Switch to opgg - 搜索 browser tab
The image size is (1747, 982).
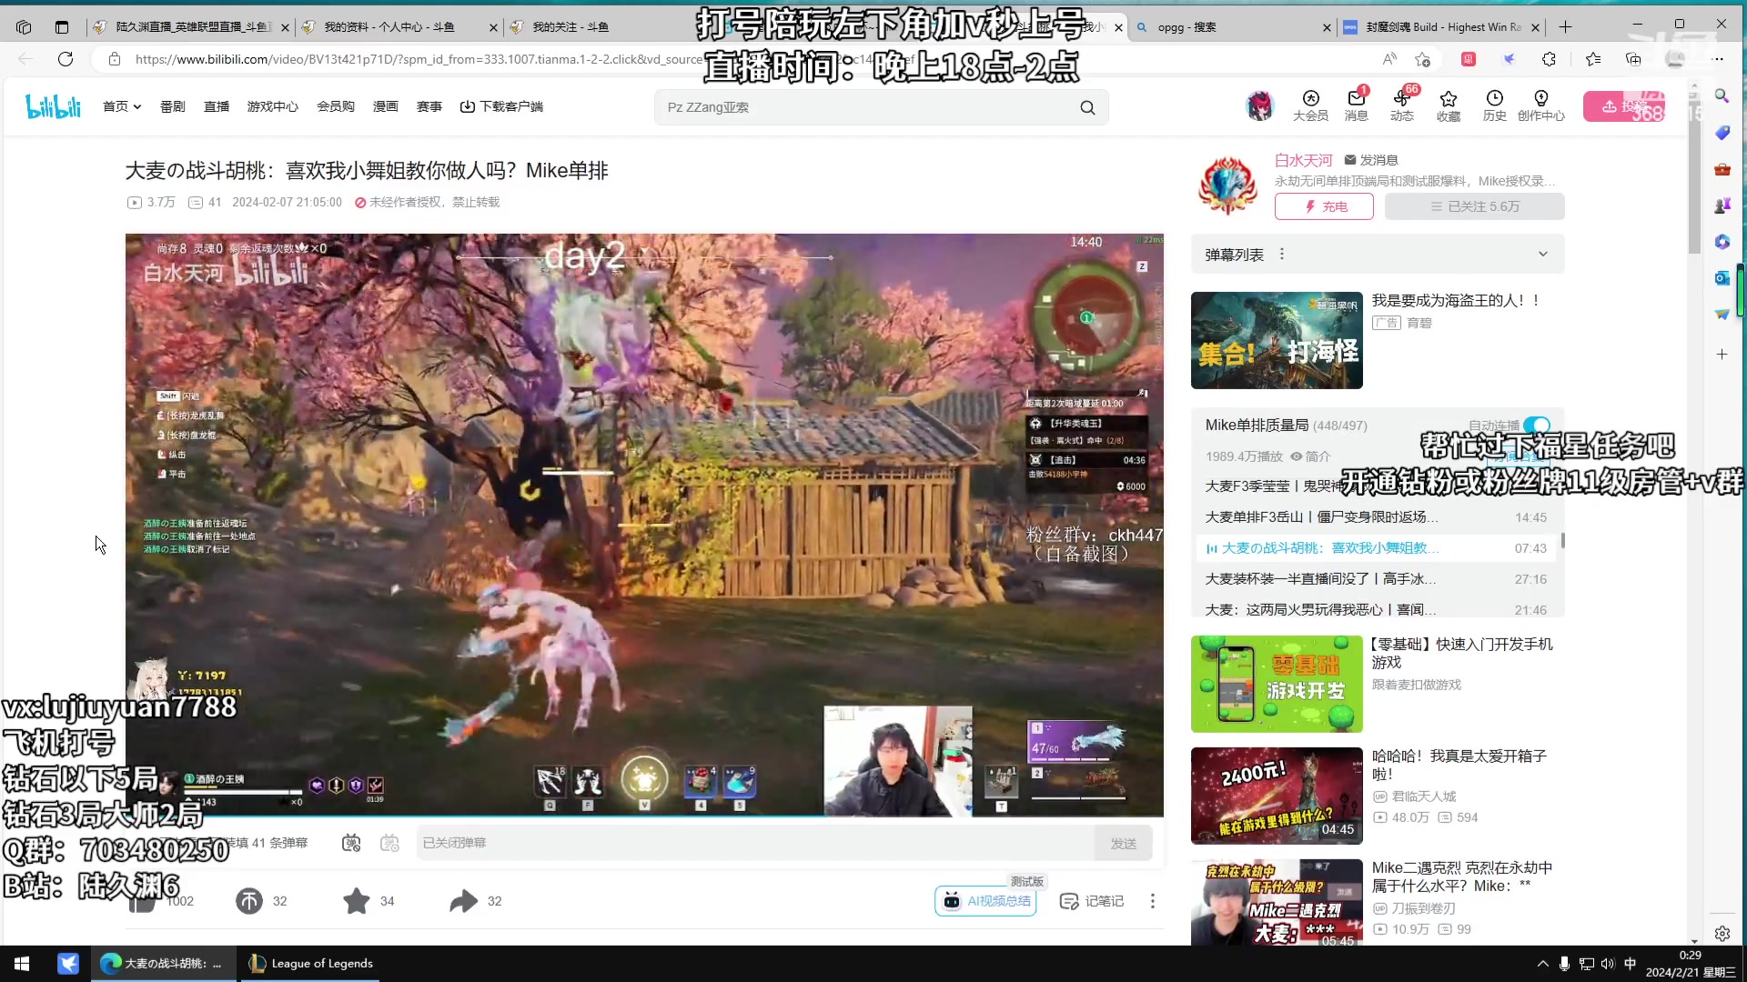point(1233,27)
